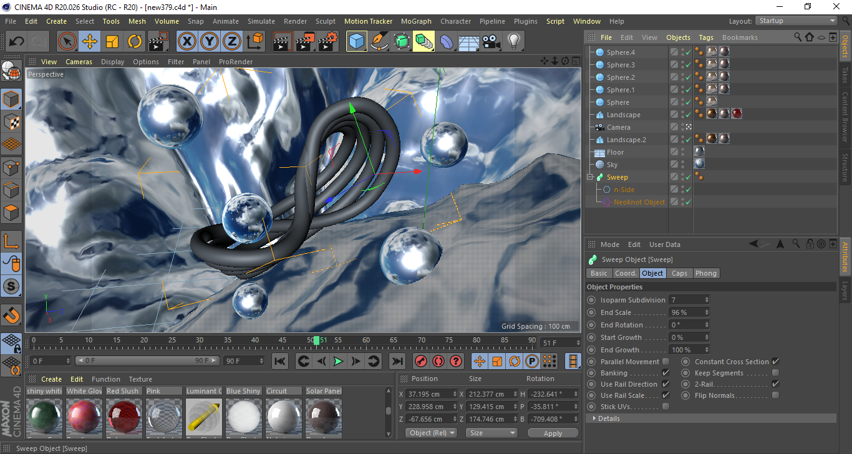Toggle X axis lock icon

[x=186, y=42]
